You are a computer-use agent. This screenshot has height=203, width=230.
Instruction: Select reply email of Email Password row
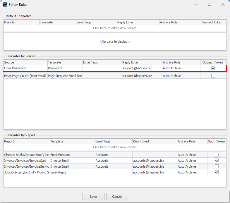142,68
